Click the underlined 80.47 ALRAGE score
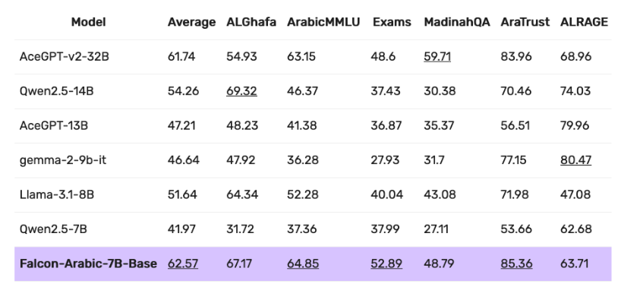This screenshot has height=287, width=621. (576, 160)
